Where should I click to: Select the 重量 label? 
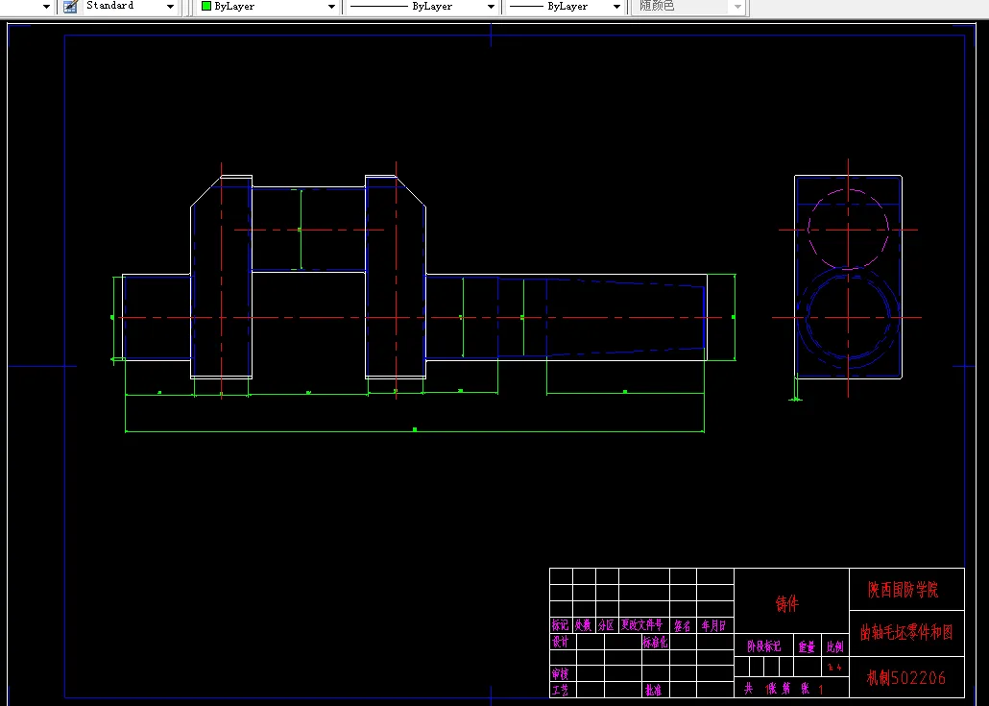(x=807, y=646)
